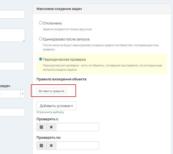Focus the "Проверять по" date input
This screenshot has height=154, width=173.
click(77, 146)
